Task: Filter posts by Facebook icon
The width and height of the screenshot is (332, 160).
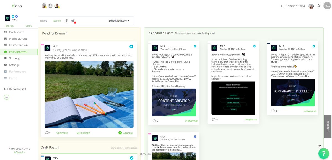Action: [x=66, y=21]
